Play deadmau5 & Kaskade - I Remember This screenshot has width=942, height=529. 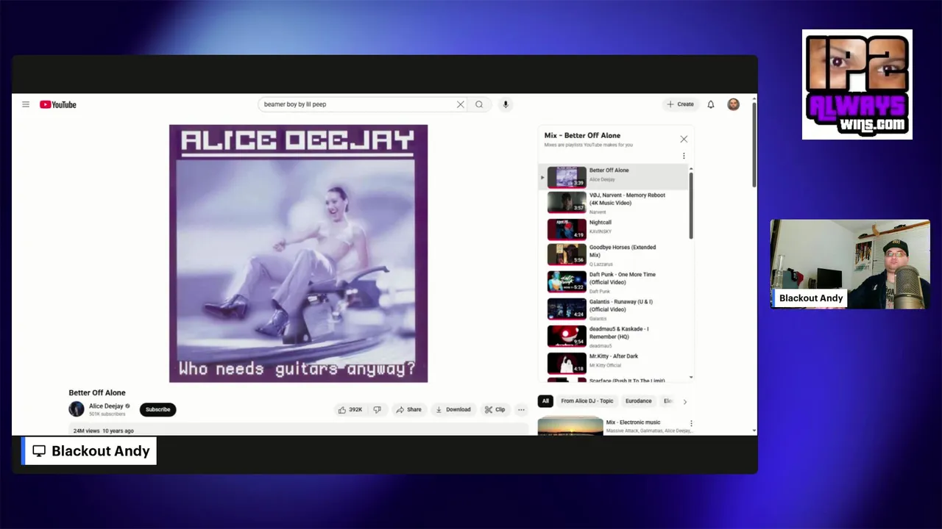(x=614, y=337)
